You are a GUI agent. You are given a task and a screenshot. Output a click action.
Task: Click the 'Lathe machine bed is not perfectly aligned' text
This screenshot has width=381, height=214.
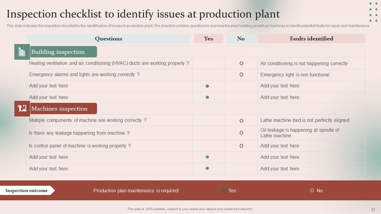305,120
